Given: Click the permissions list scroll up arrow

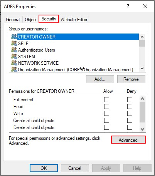Looking at the screenshot, I should click(142, 99).
